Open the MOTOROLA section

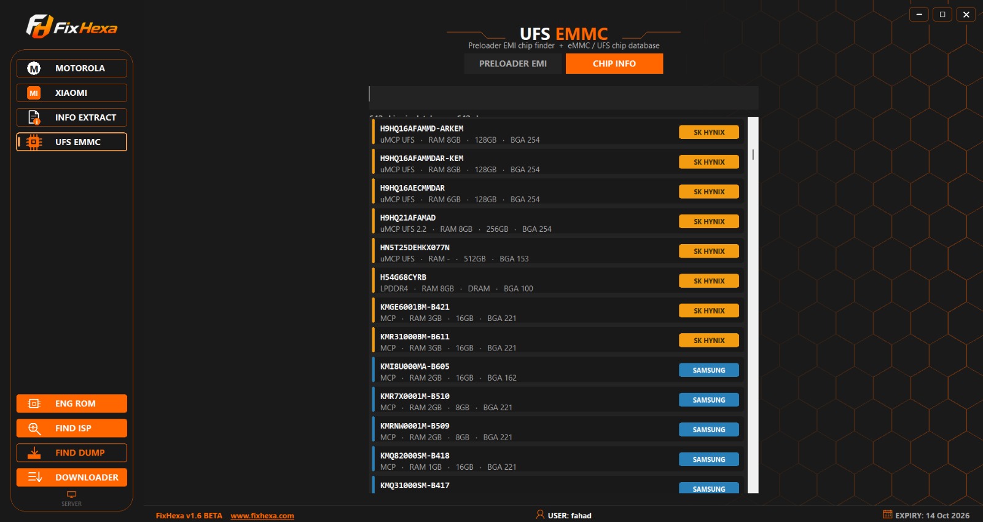tap(72, 68)
